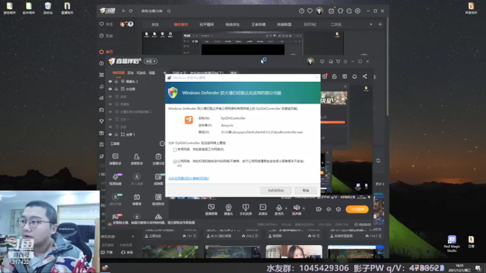The height and width of the screenshot is (273, 486).
Task: Click the orange start streaming button
Action: tap(357, 209)
